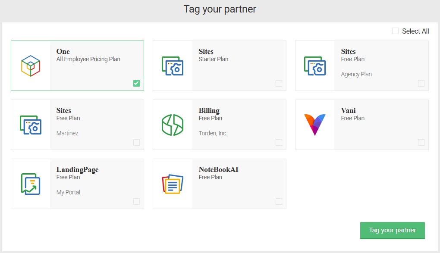Tick the Sites Agency Plan checkbox
This screenshot has width=440, height=253.
421,83
